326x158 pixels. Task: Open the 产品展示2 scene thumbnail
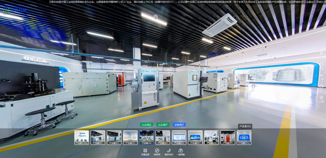tap(114, 138)
